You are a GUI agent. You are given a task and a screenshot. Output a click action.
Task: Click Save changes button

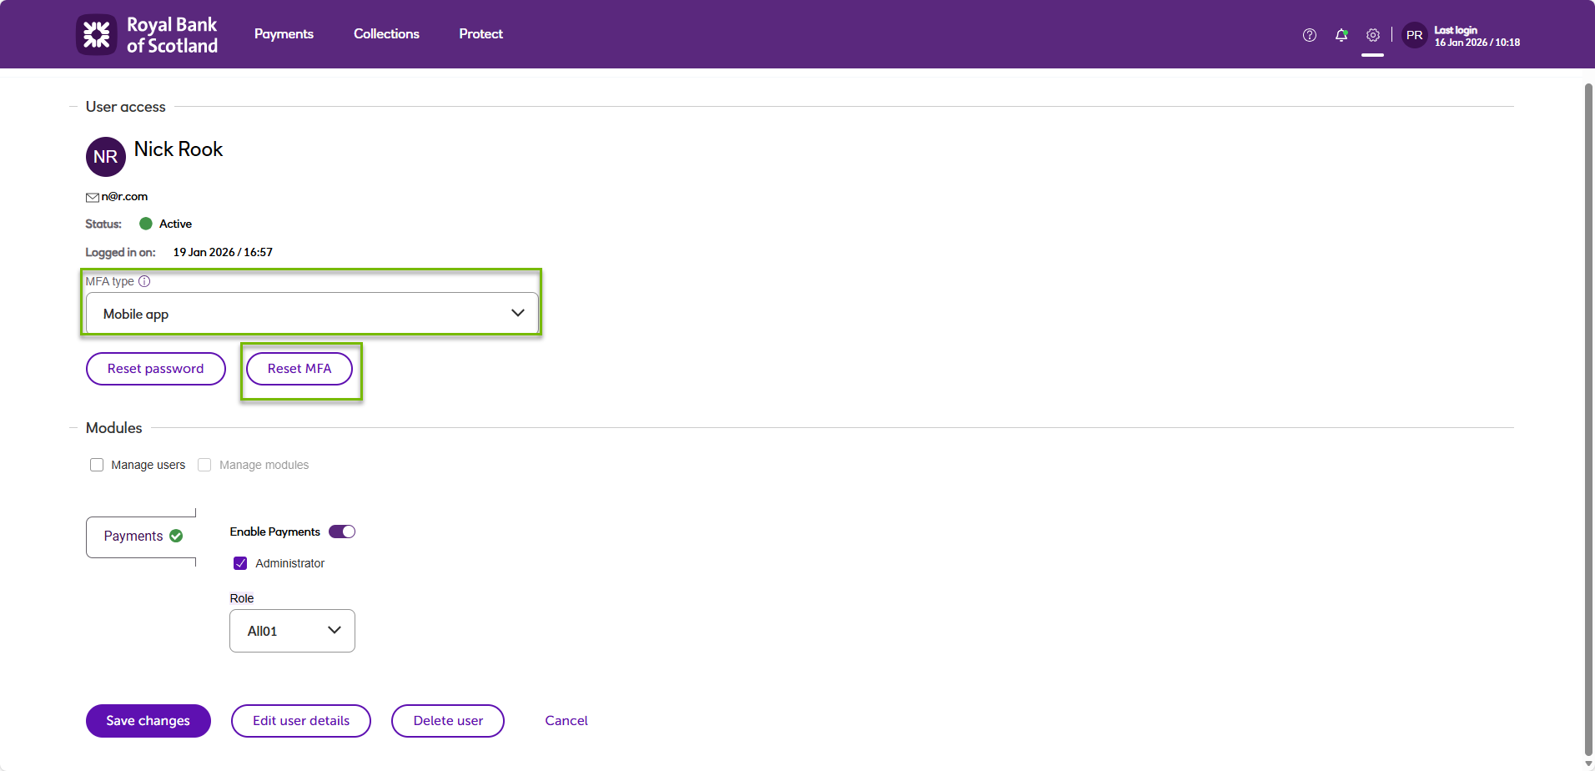[148, 721]
